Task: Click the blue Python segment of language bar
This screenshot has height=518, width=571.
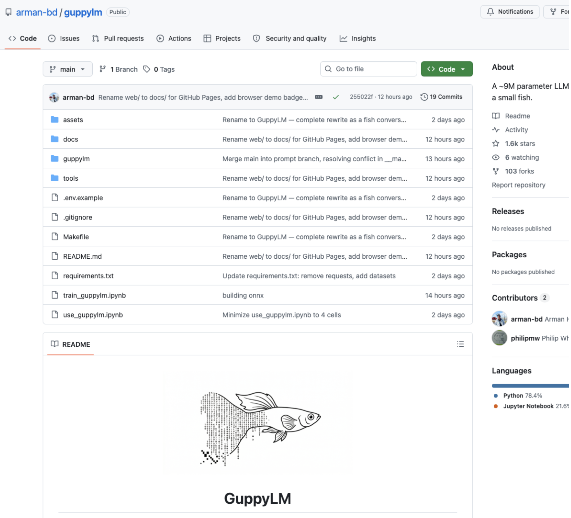Action: click(x=530, y=386)
